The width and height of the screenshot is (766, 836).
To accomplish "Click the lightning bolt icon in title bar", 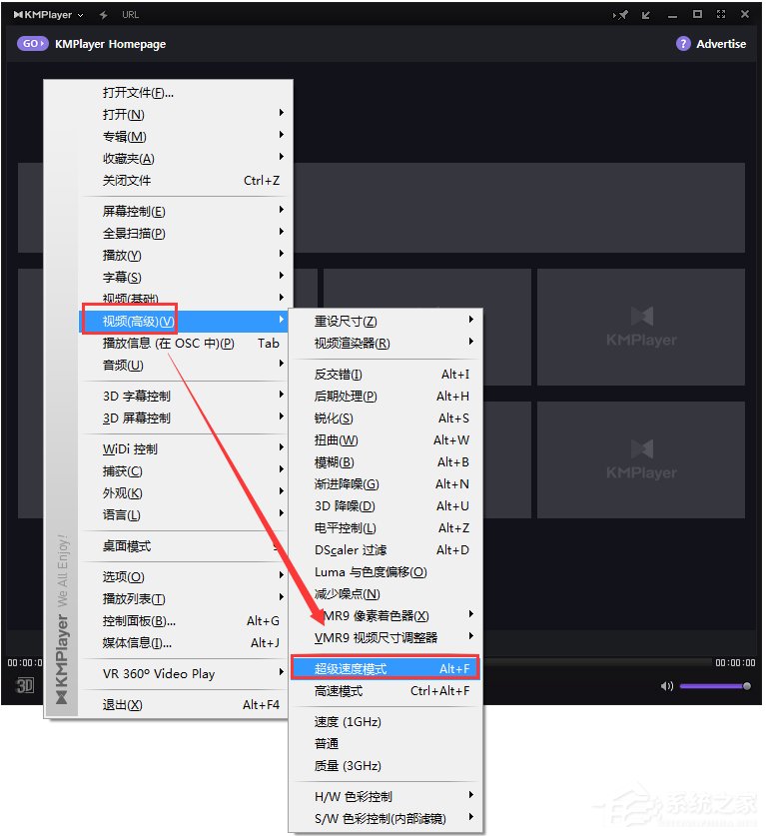I will click(x=104, y=15).
